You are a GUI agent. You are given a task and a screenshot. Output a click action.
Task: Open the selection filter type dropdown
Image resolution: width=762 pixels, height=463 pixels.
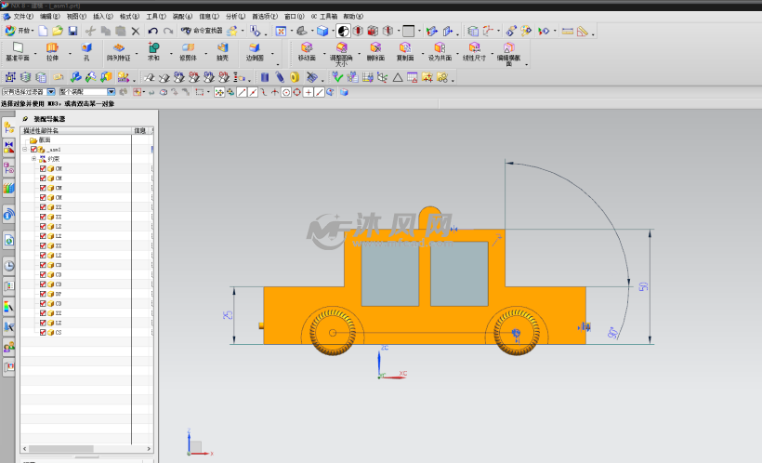pos(51,92)
